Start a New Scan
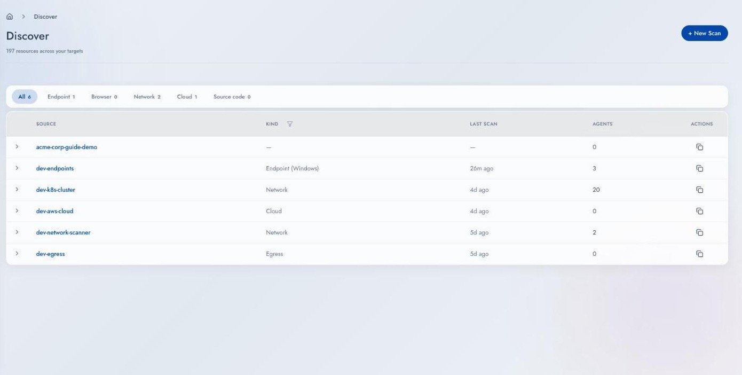742x375 pixels. (x=704, y=33)
